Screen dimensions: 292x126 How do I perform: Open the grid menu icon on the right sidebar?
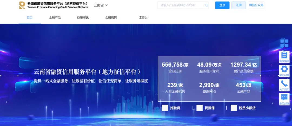pos(284,43)
